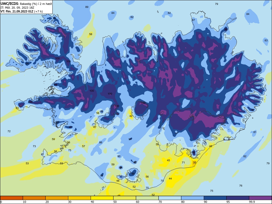The height and width of the screenshot is (204, 272).
Task: Click the legend tick label '40'
Action: 92,202
